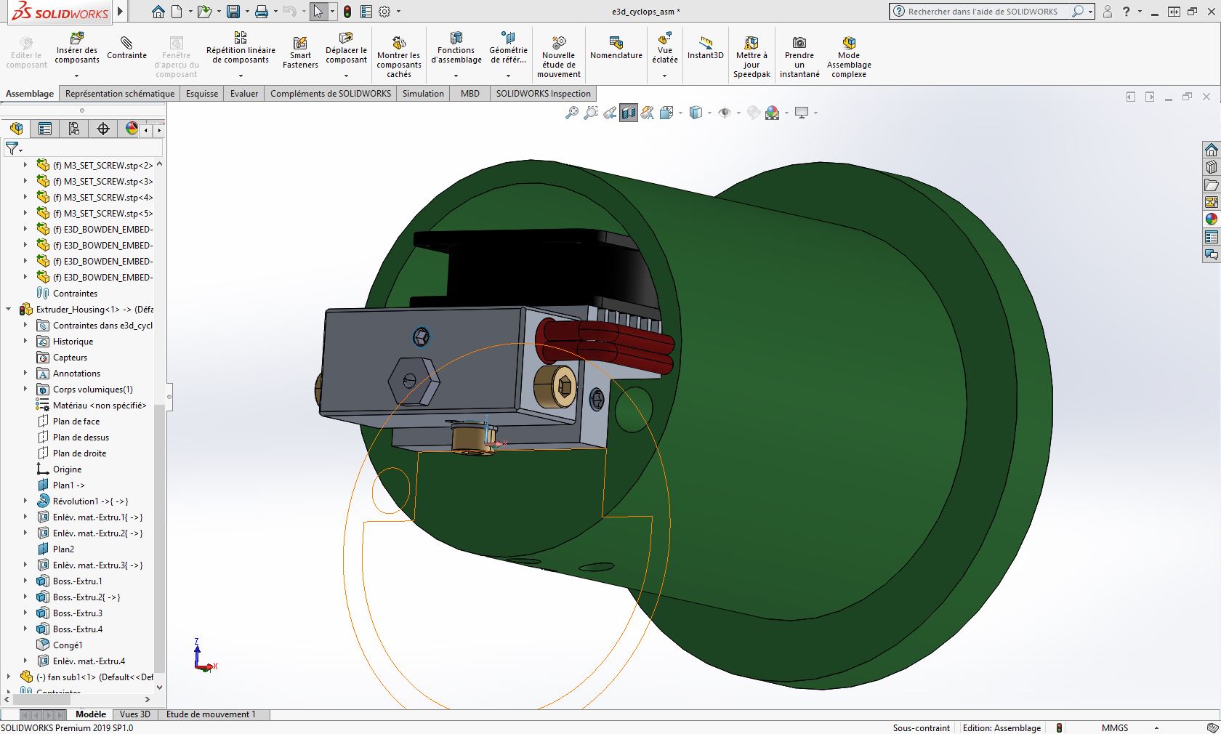Open the Répétition linéaire de composants dropdown arrow
1221x734 pixels.
[x=241, y=75]
